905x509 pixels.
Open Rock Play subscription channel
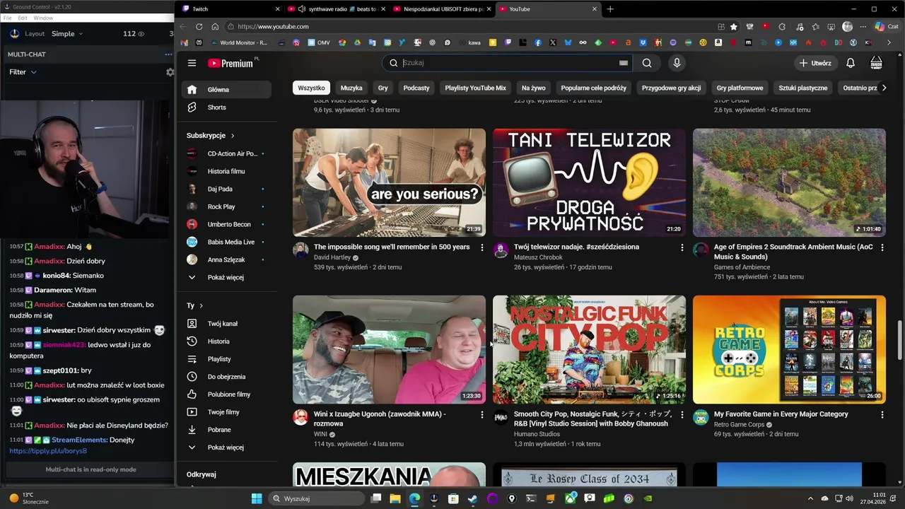(x=225, y=206)
